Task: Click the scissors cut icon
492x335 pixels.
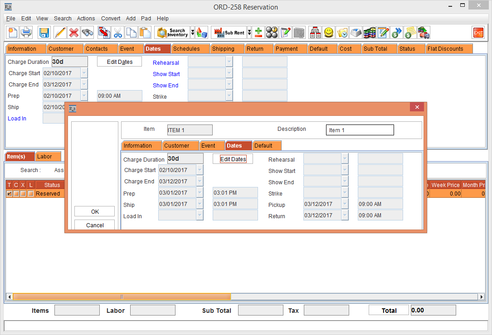Action: point(118,33)
